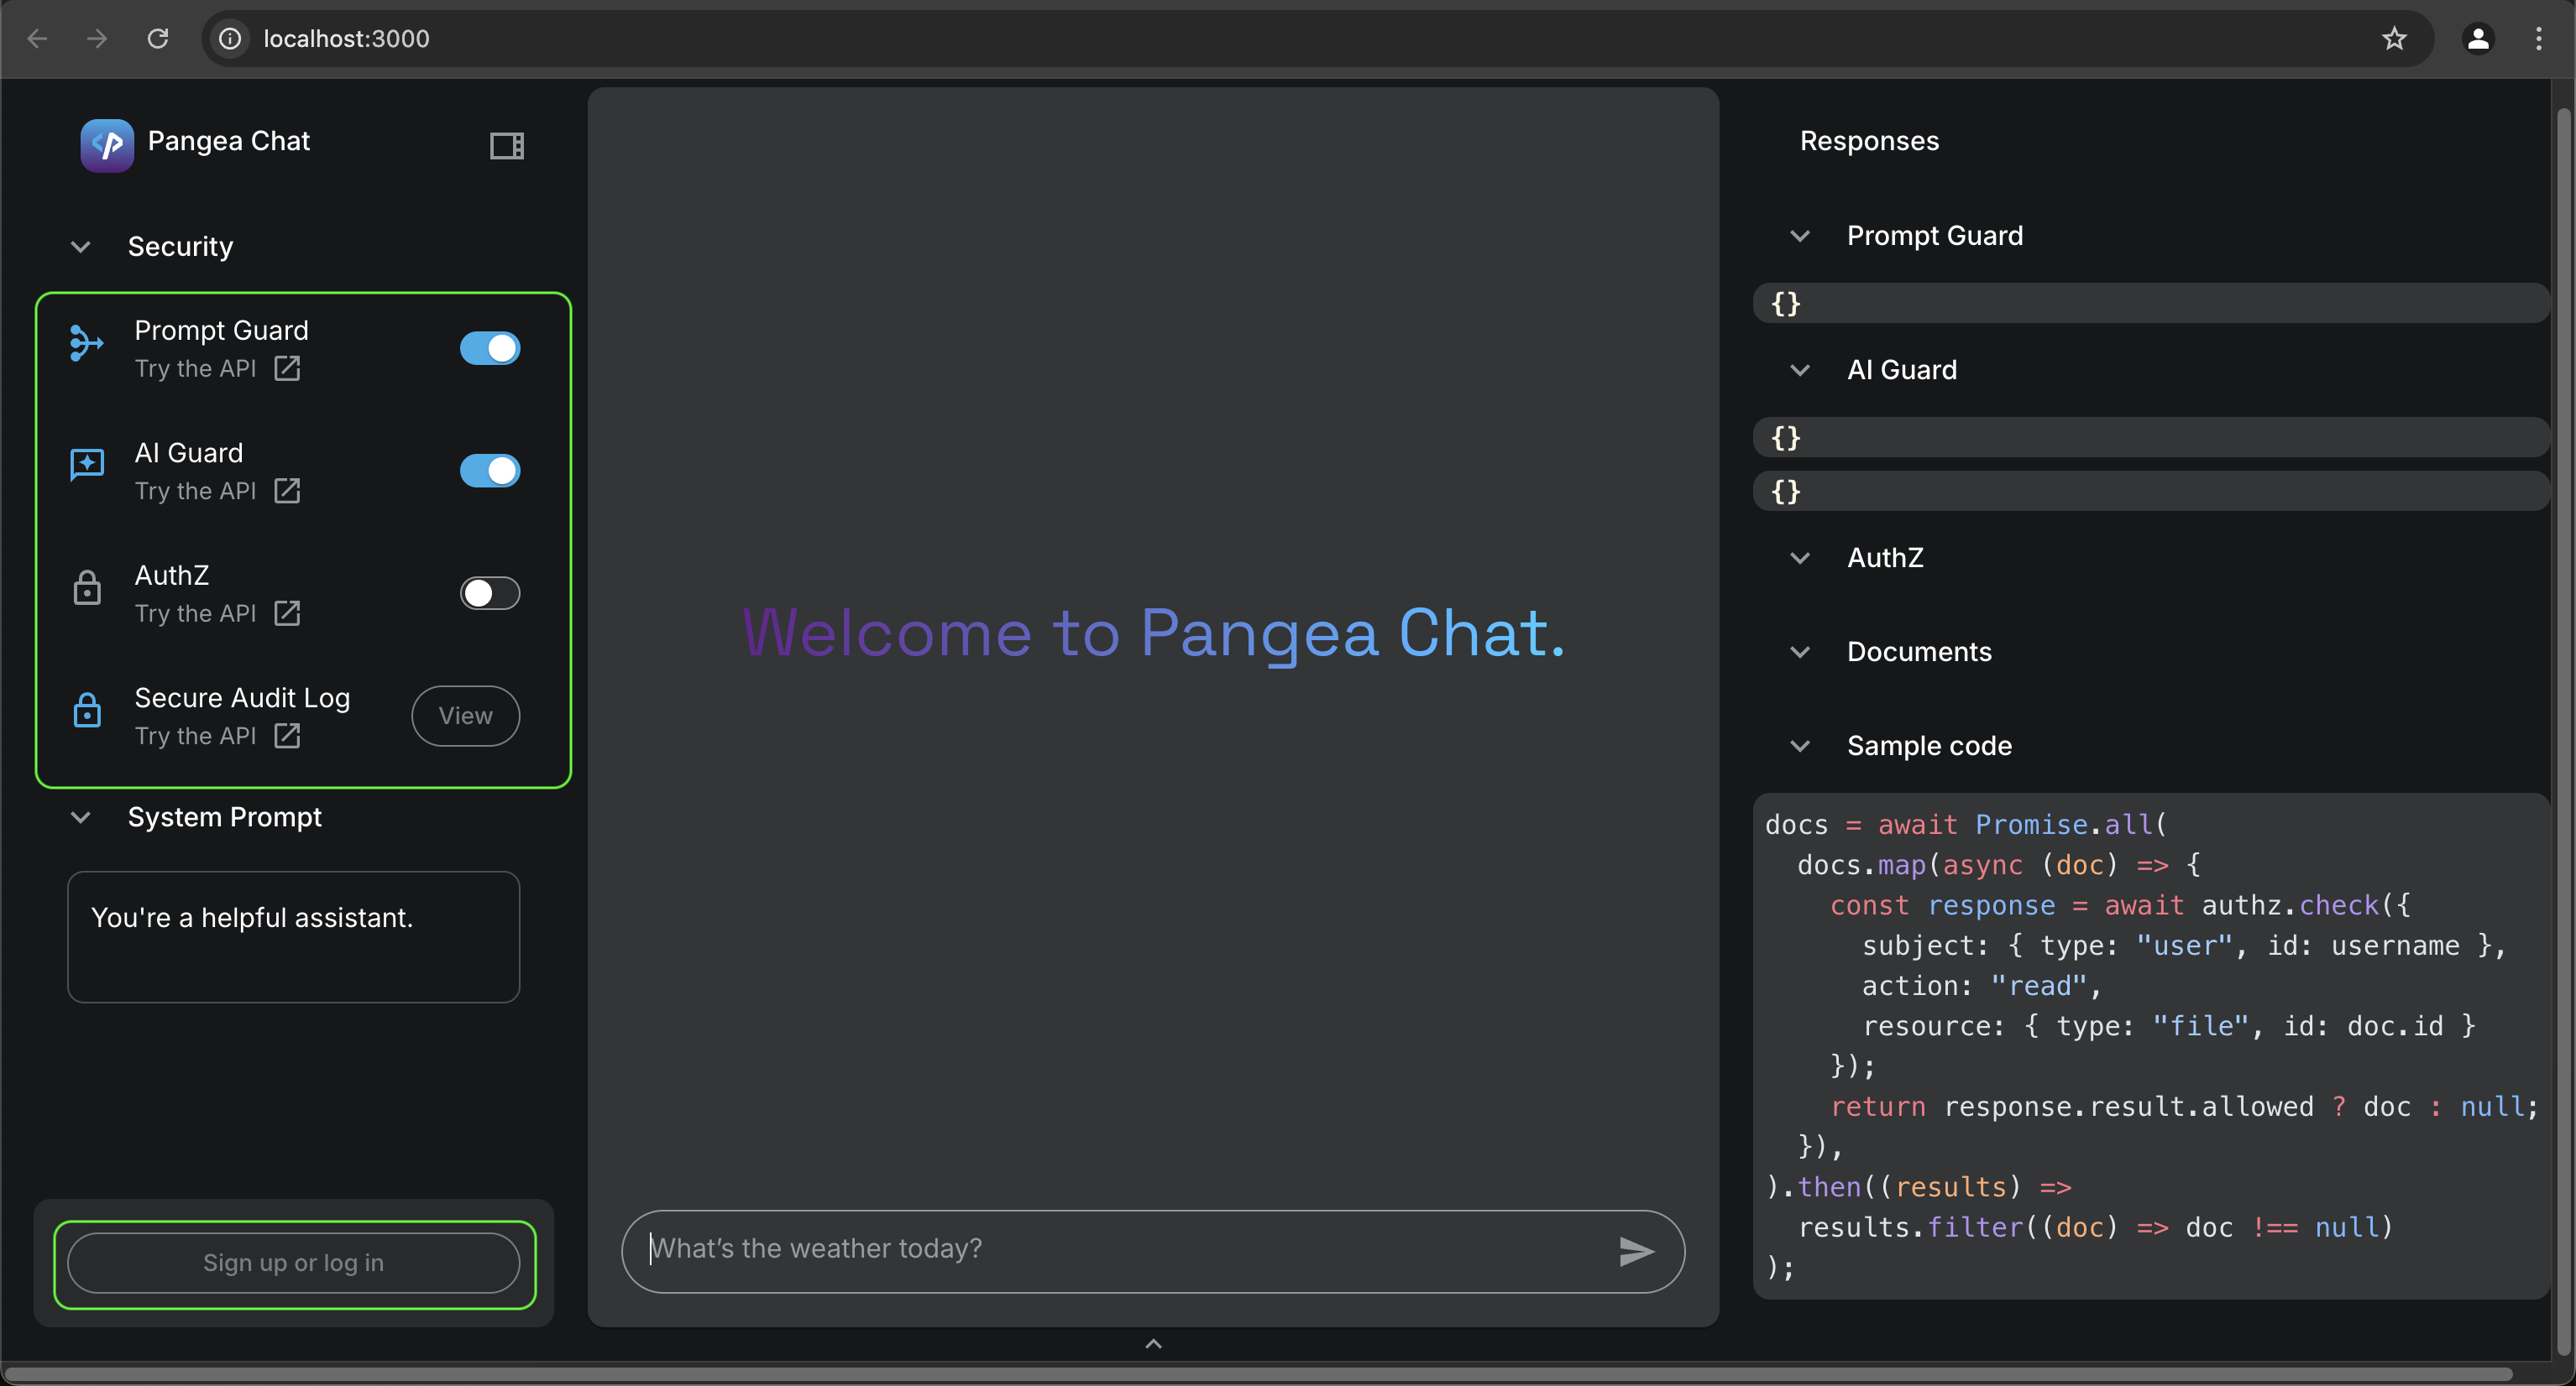
Task: Collapse the Security section chevron
Action: click(81, 247)
